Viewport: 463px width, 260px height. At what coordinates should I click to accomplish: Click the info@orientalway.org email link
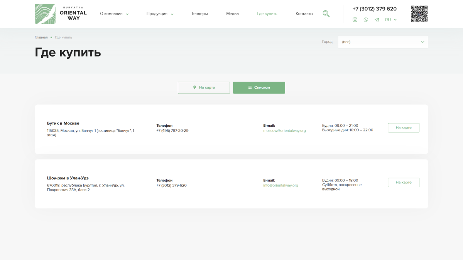pyautogui.click(x=281, y=185)
